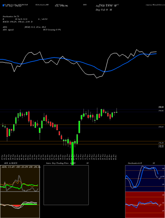
Task: Click the blue 12 Day SMA legend square
Action: click(3, 5)
